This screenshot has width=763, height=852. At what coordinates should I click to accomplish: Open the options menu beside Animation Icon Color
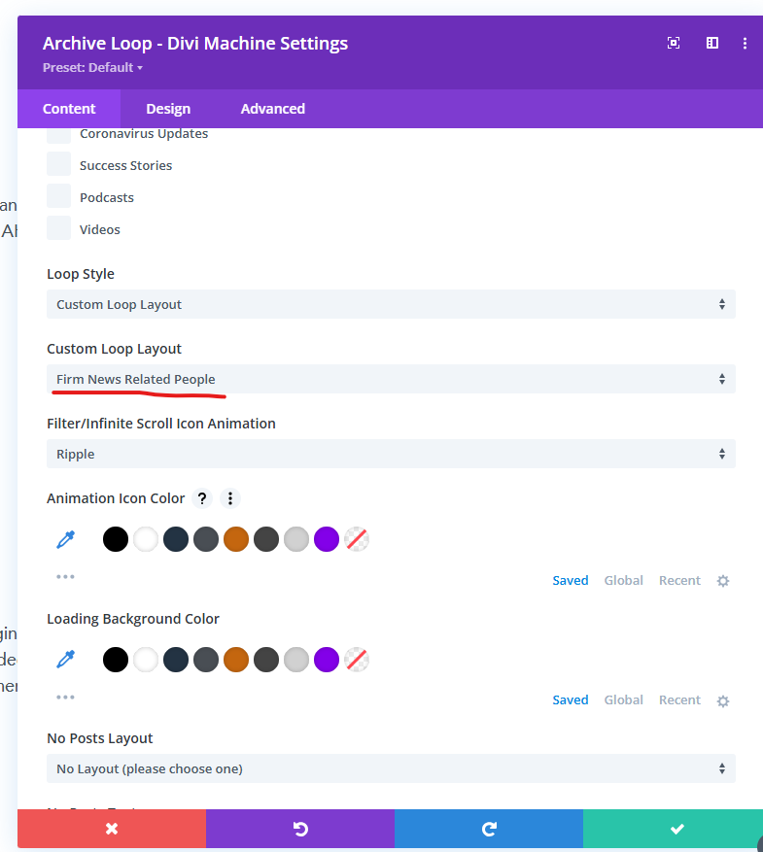(230, 498)
